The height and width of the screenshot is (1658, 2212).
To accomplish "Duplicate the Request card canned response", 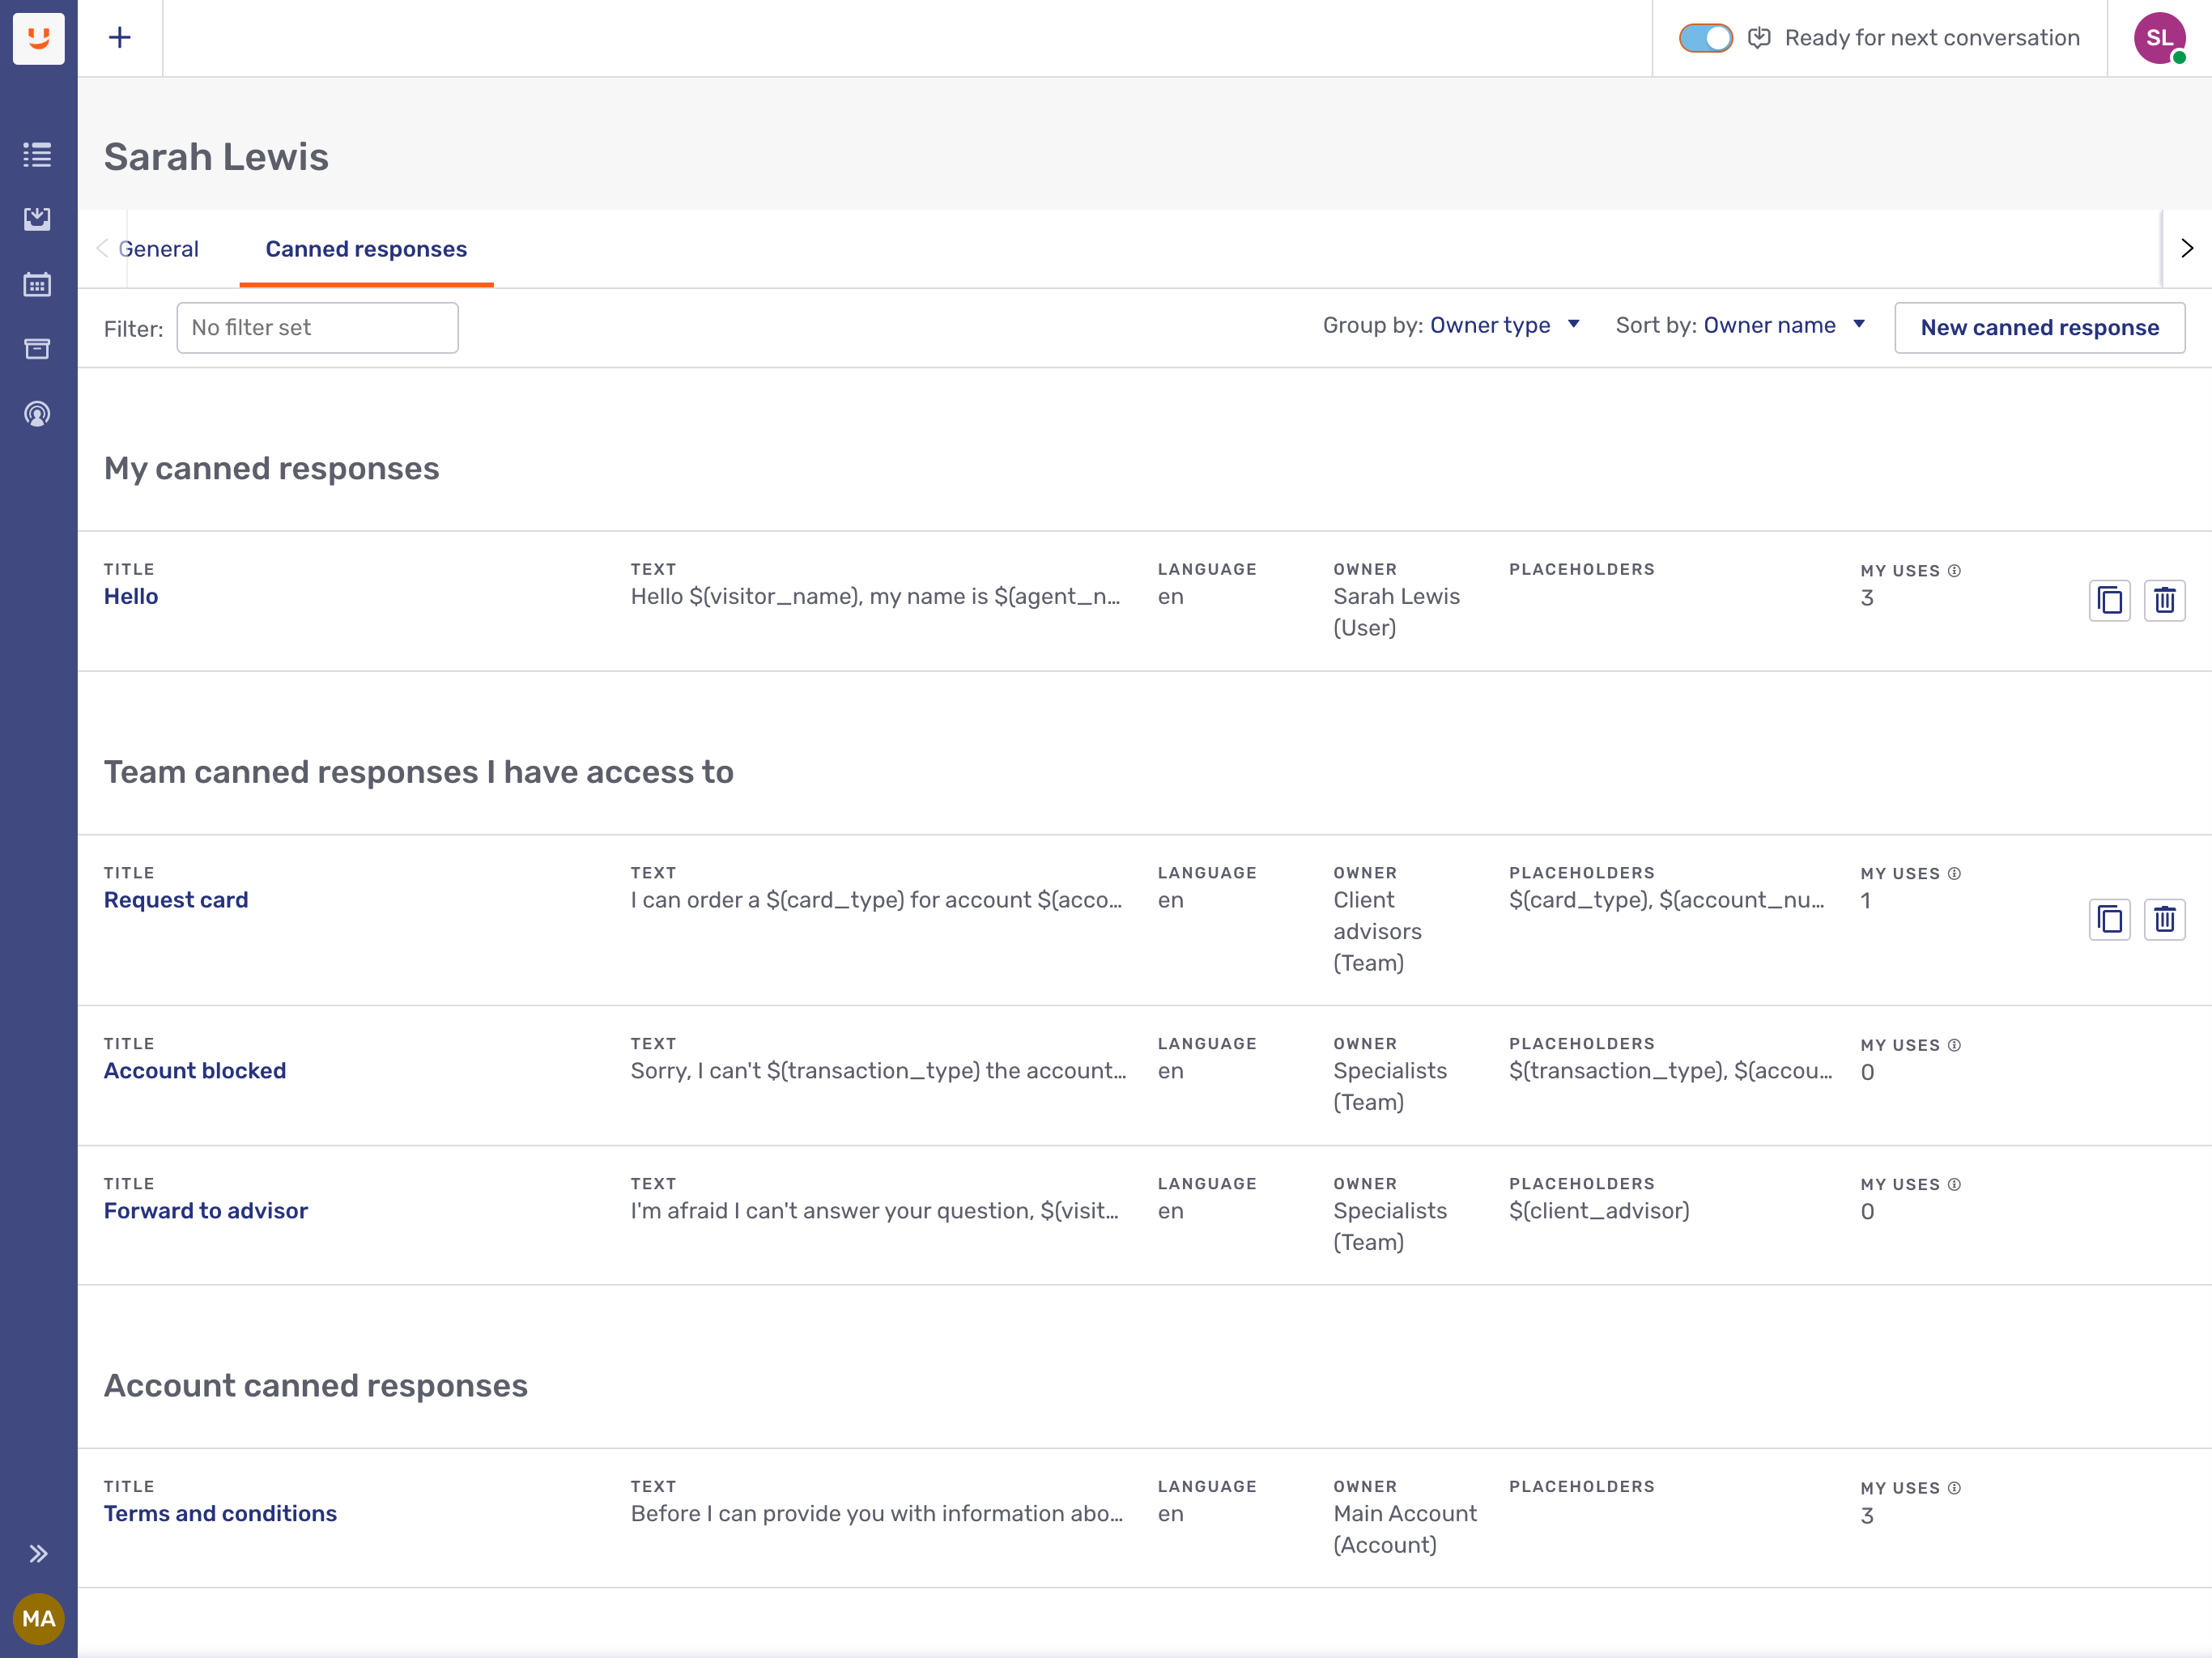I will tap(2109, 919).
